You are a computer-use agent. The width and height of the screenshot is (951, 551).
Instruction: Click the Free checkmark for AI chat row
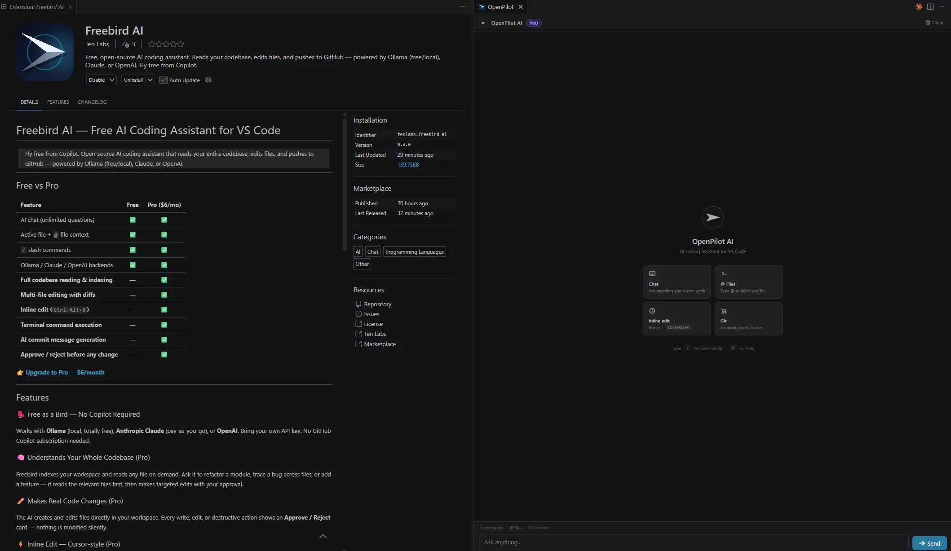133,220
